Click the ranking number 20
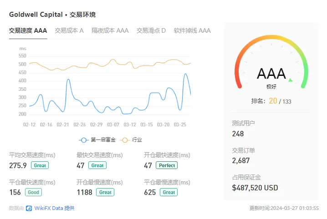327x219 pixels. 273,101
